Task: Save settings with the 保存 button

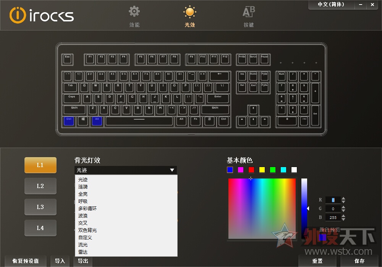Action: click(359, 261)
